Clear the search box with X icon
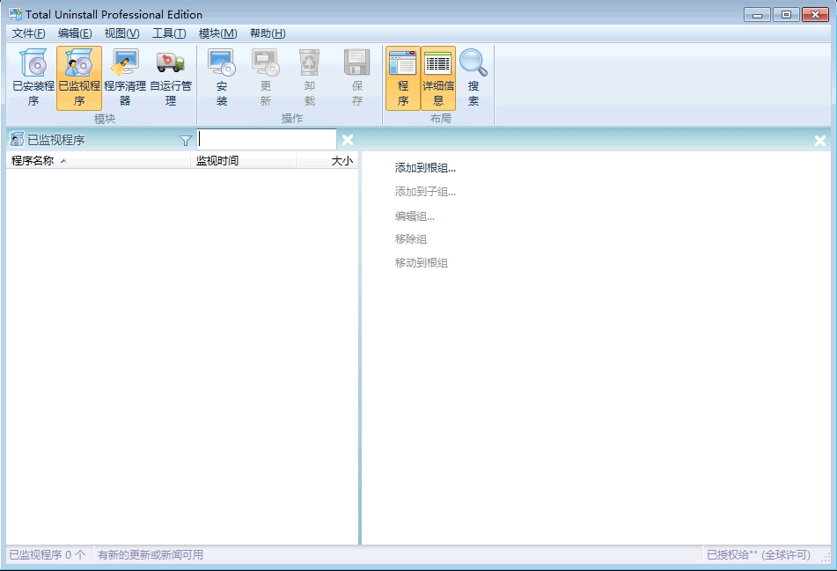The image size is (837, 571). pyautogui.click(x=348, y=140)
